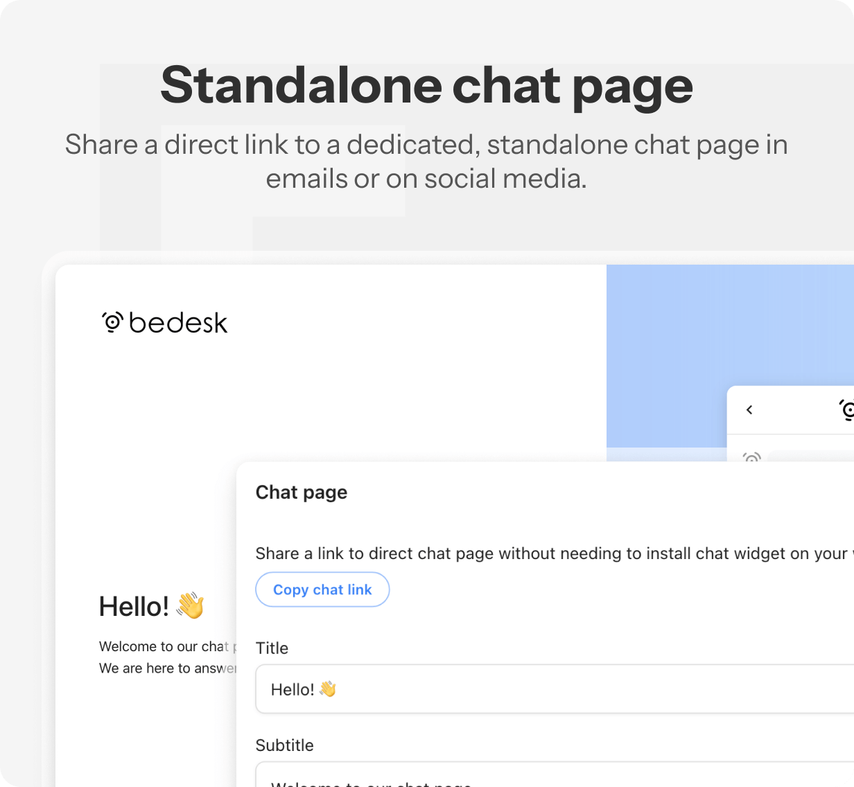854x787 pixels.
Task: Click the large Hello! preview heading
Action: (x=134, y=607)
